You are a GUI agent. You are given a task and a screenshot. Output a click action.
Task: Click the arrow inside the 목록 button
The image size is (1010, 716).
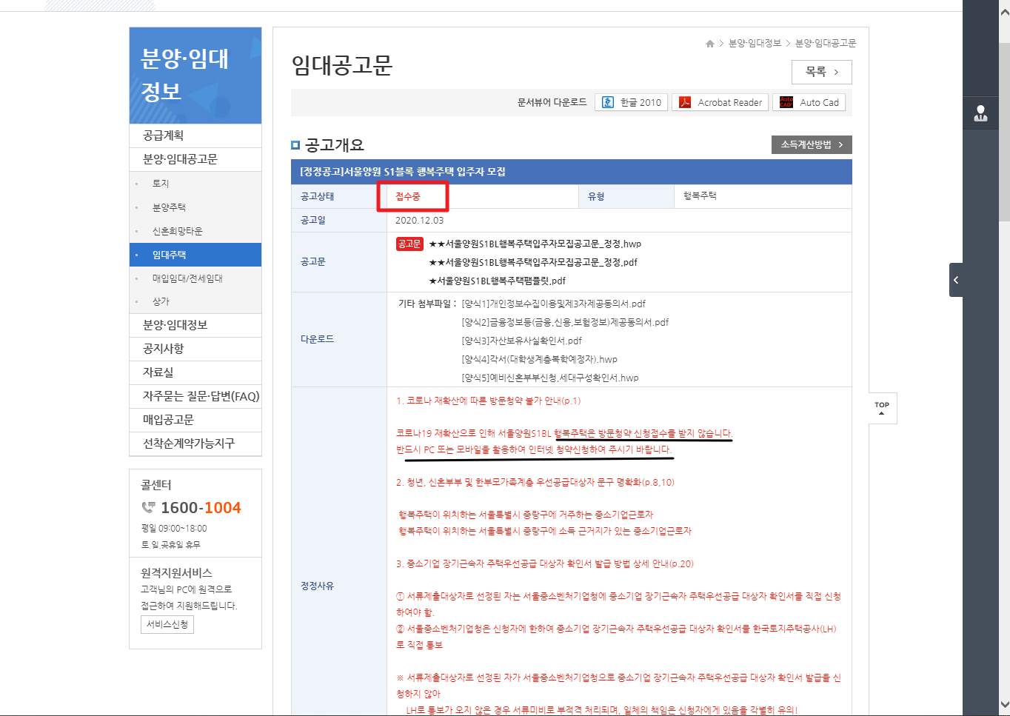pyautogui.click(x=836, y=72)
